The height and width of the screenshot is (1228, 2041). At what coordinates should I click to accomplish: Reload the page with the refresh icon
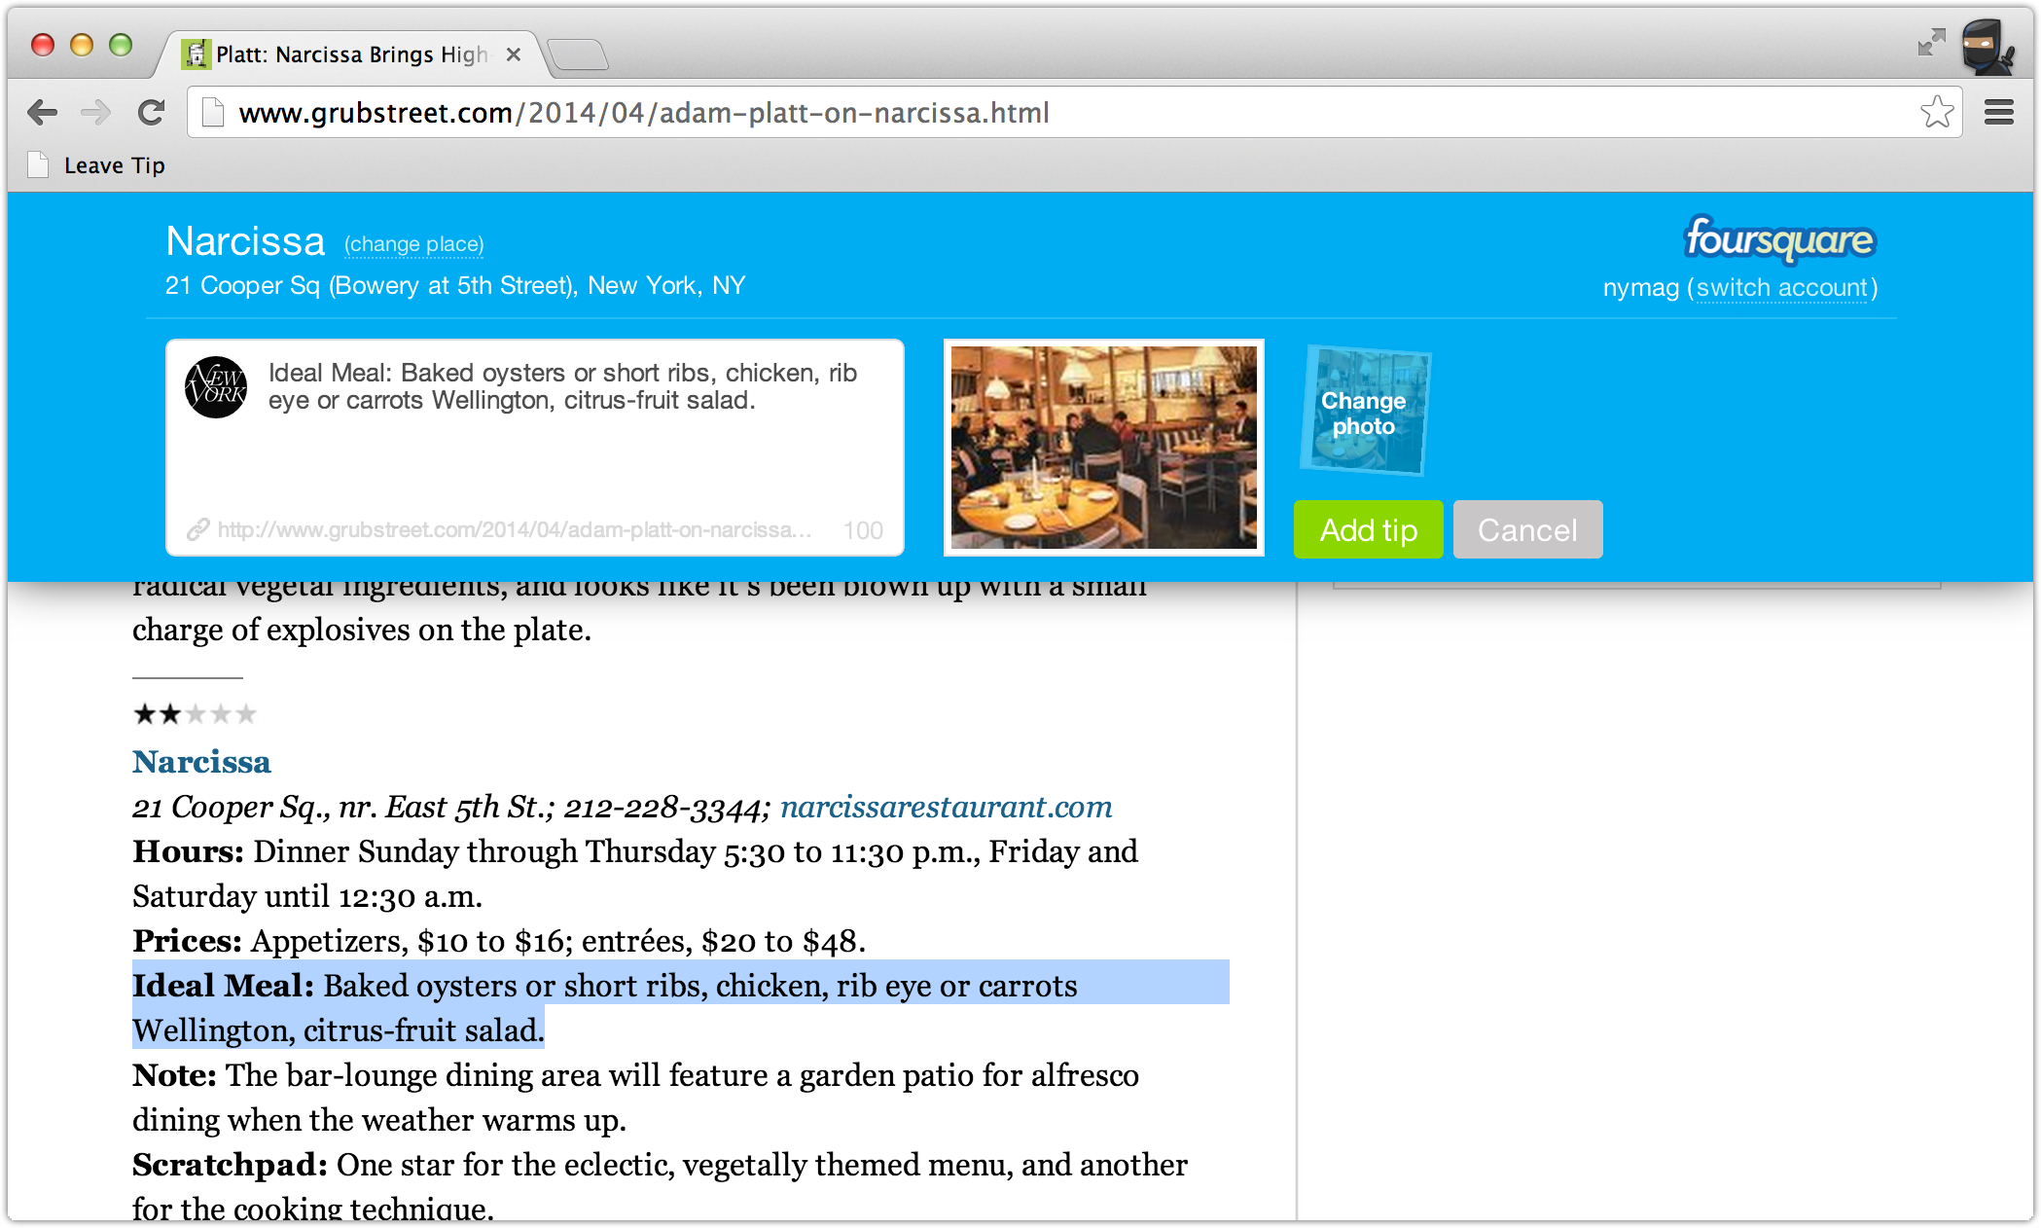(x=151, y=113)
